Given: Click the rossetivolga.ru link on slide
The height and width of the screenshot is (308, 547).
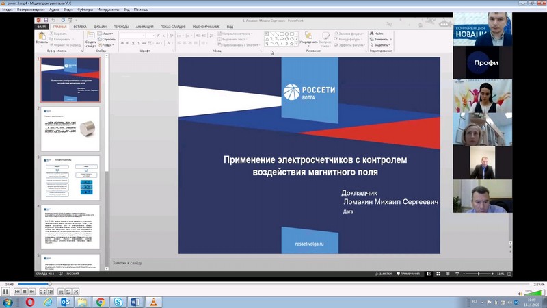Looking at the screenshot, I should (x=309, y=244).
